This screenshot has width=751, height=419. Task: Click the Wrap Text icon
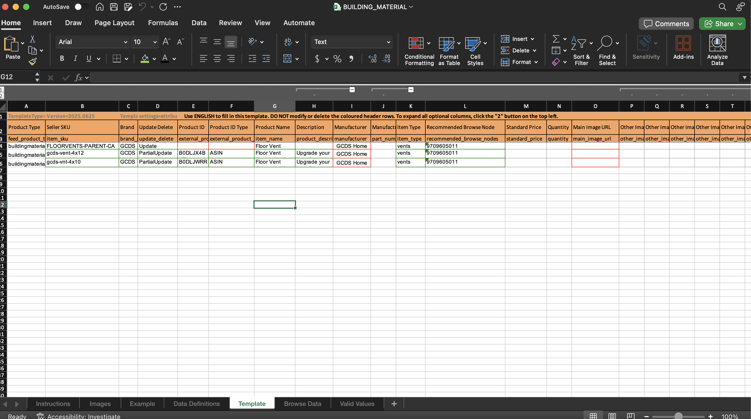point(288,42)
